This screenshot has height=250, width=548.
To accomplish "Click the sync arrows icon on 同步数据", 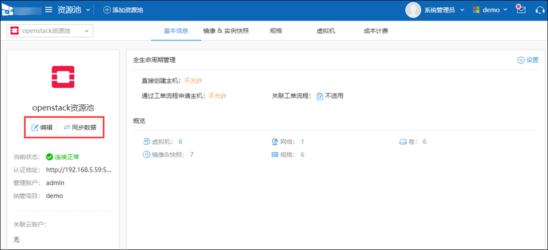I will [x=67, y=128].
